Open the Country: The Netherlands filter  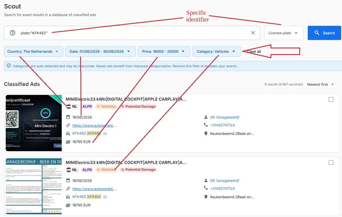coord(34,52)
